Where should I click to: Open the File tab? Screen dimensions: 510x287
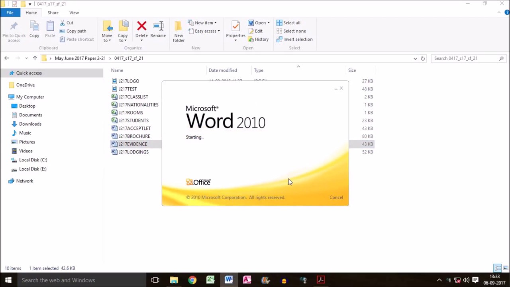click(x=10, y=13)
